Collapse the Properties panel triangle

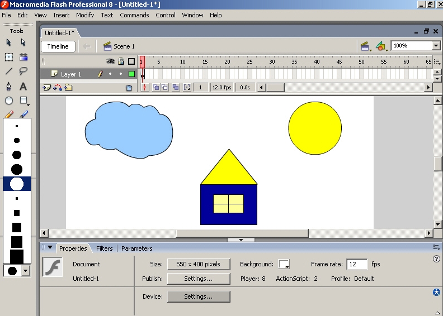tap(50, 247)
